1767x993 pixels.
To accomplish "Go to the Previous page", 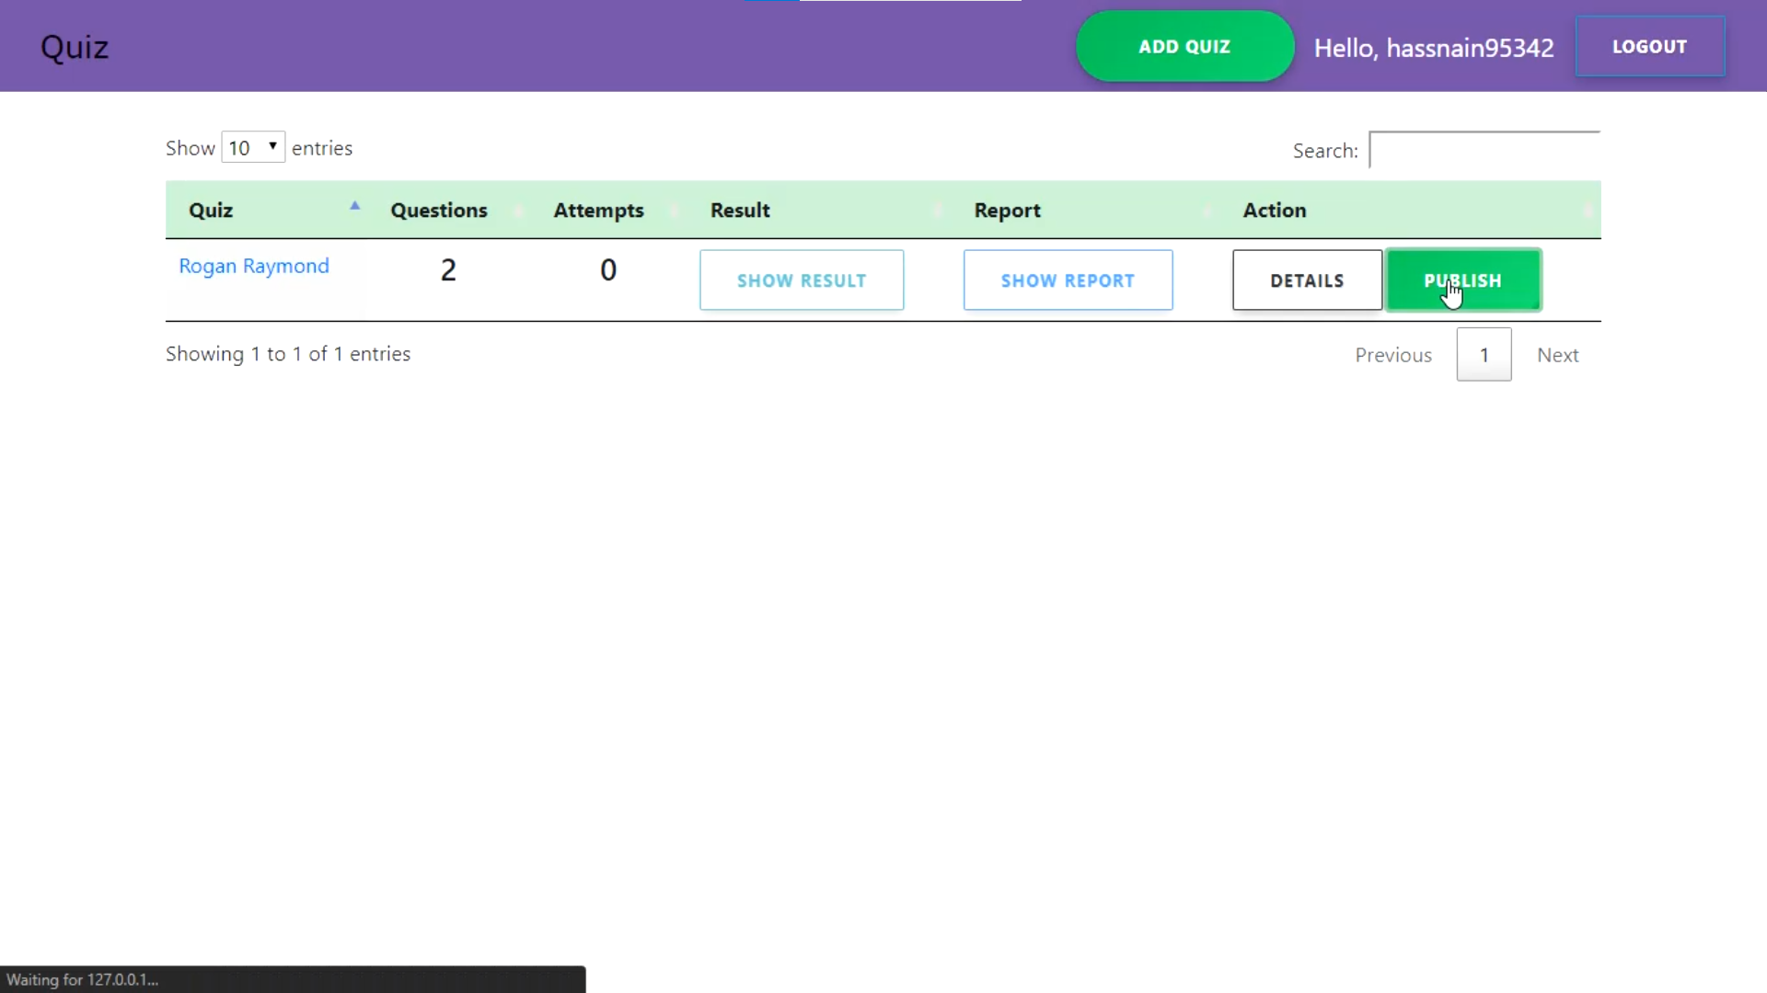I will (x=1393, y=355).
